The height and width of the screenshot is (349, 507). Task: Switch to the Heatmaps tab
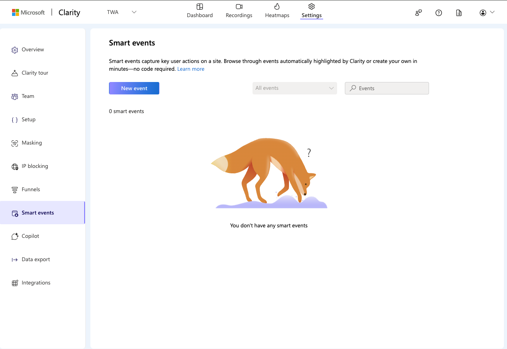(x=277, y=10)
